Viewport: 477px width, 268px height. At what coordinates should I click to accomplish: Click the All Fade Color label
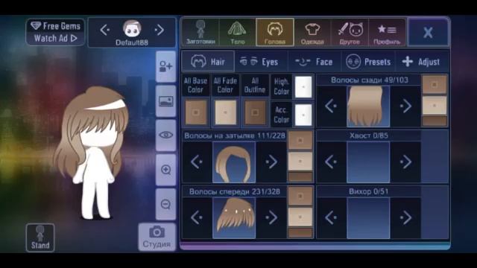(225, 85)
